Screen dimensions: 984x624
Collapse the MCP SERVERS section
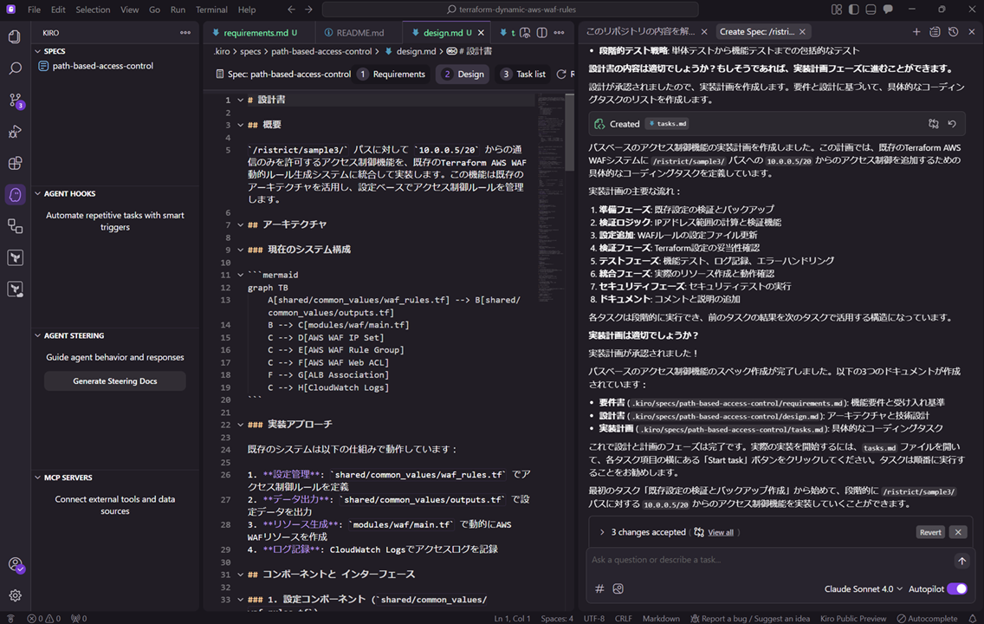click(x=37, y=478)
